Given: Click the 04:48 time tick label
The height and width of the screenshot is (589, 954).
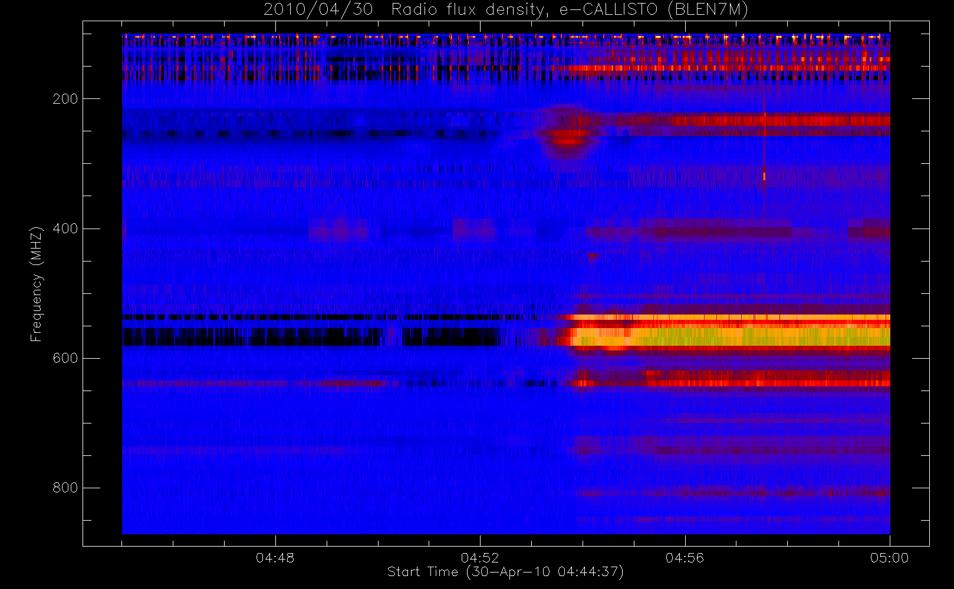Looking at the screenshot, I should (x=275, y=558).
